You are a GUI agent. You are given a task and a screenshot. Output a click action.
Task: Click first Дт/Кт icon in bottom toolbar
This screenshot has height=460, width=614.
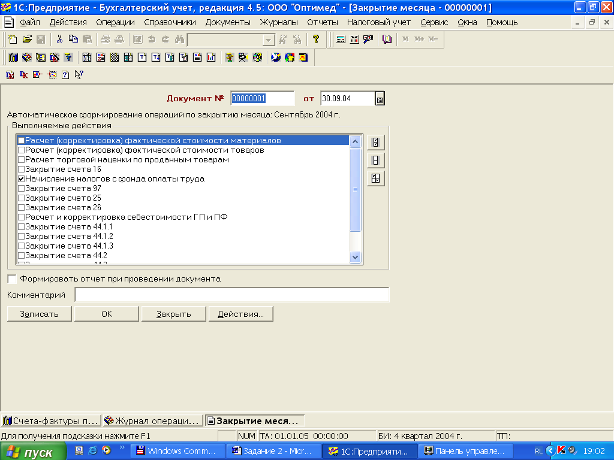(10, 75)
